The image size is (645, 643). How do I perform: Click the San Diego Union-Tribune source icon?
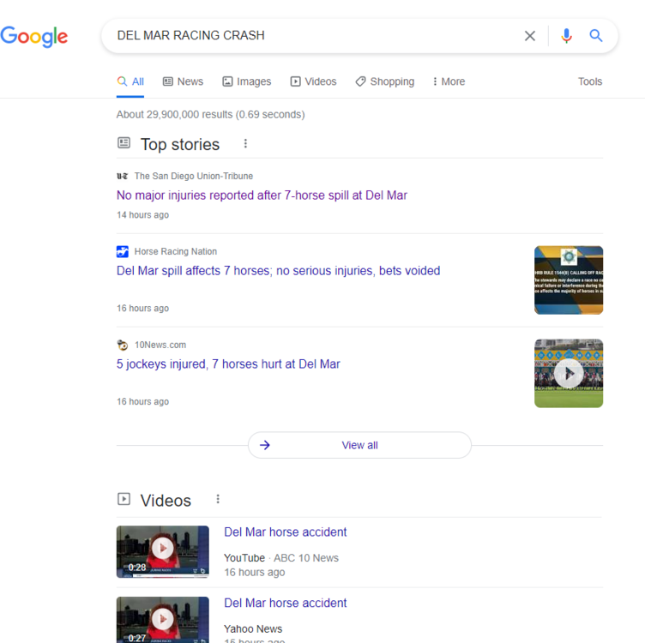coord(122,176)
